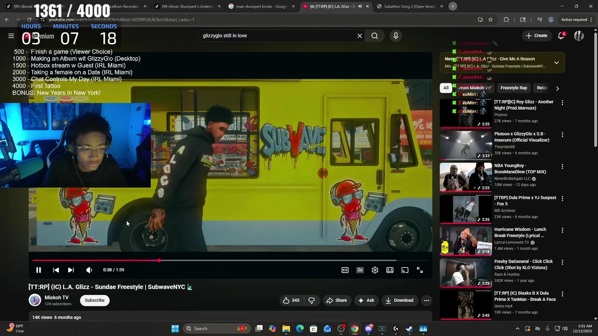Open a new browser tab with plus button
598x336 pixels.
pos(453,6)
